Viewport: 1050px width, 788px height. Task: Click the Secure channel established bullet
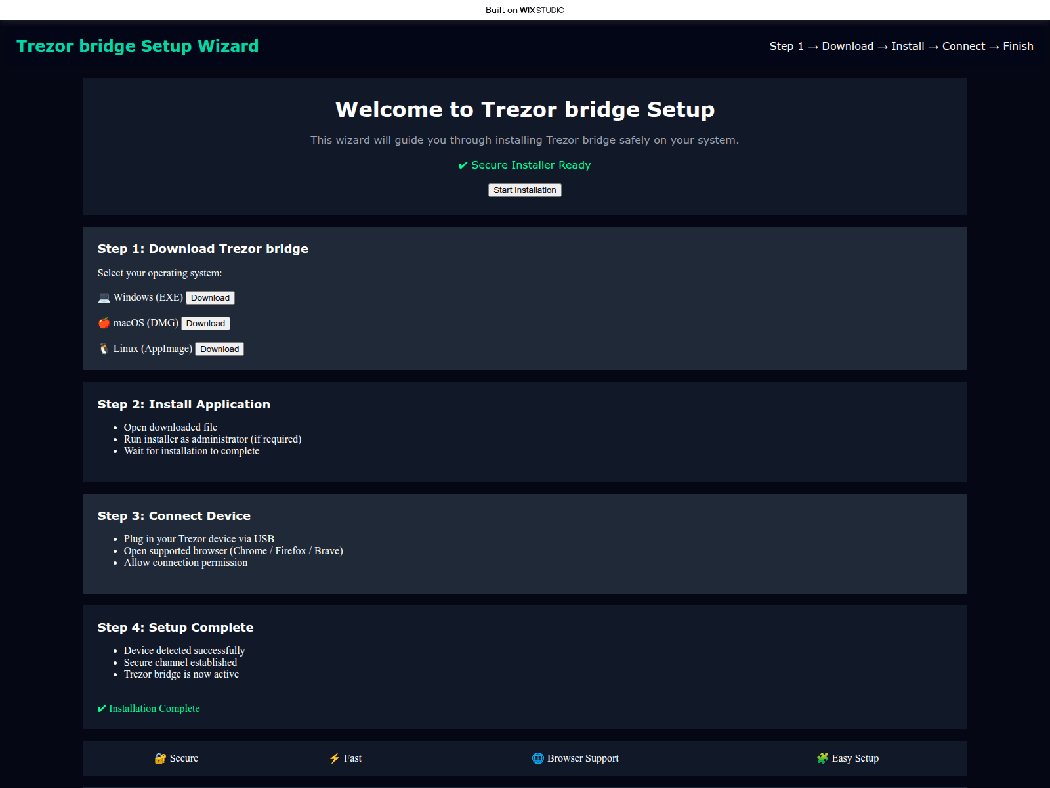pos(180,663)
